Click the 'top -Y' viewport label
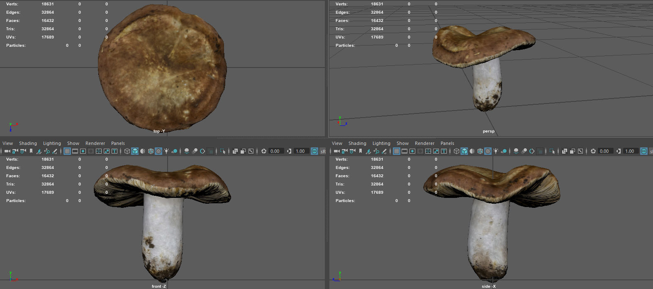This screenshot has height=289, width=653. point(159,131)
